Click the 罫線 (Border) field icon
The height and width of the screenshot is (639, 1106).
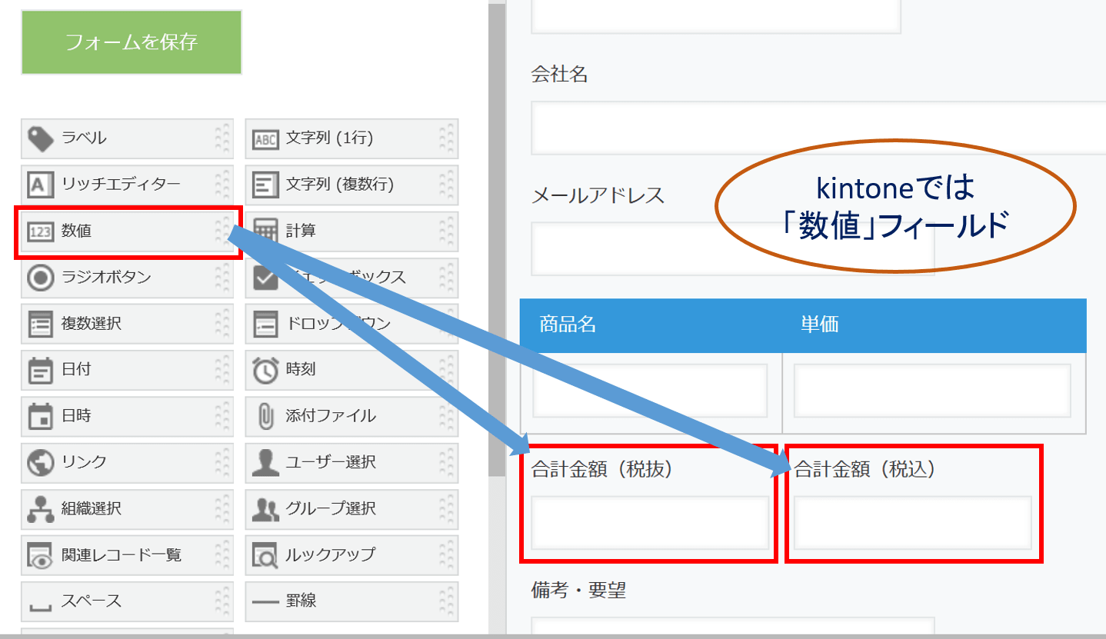(x=351, y=601)
